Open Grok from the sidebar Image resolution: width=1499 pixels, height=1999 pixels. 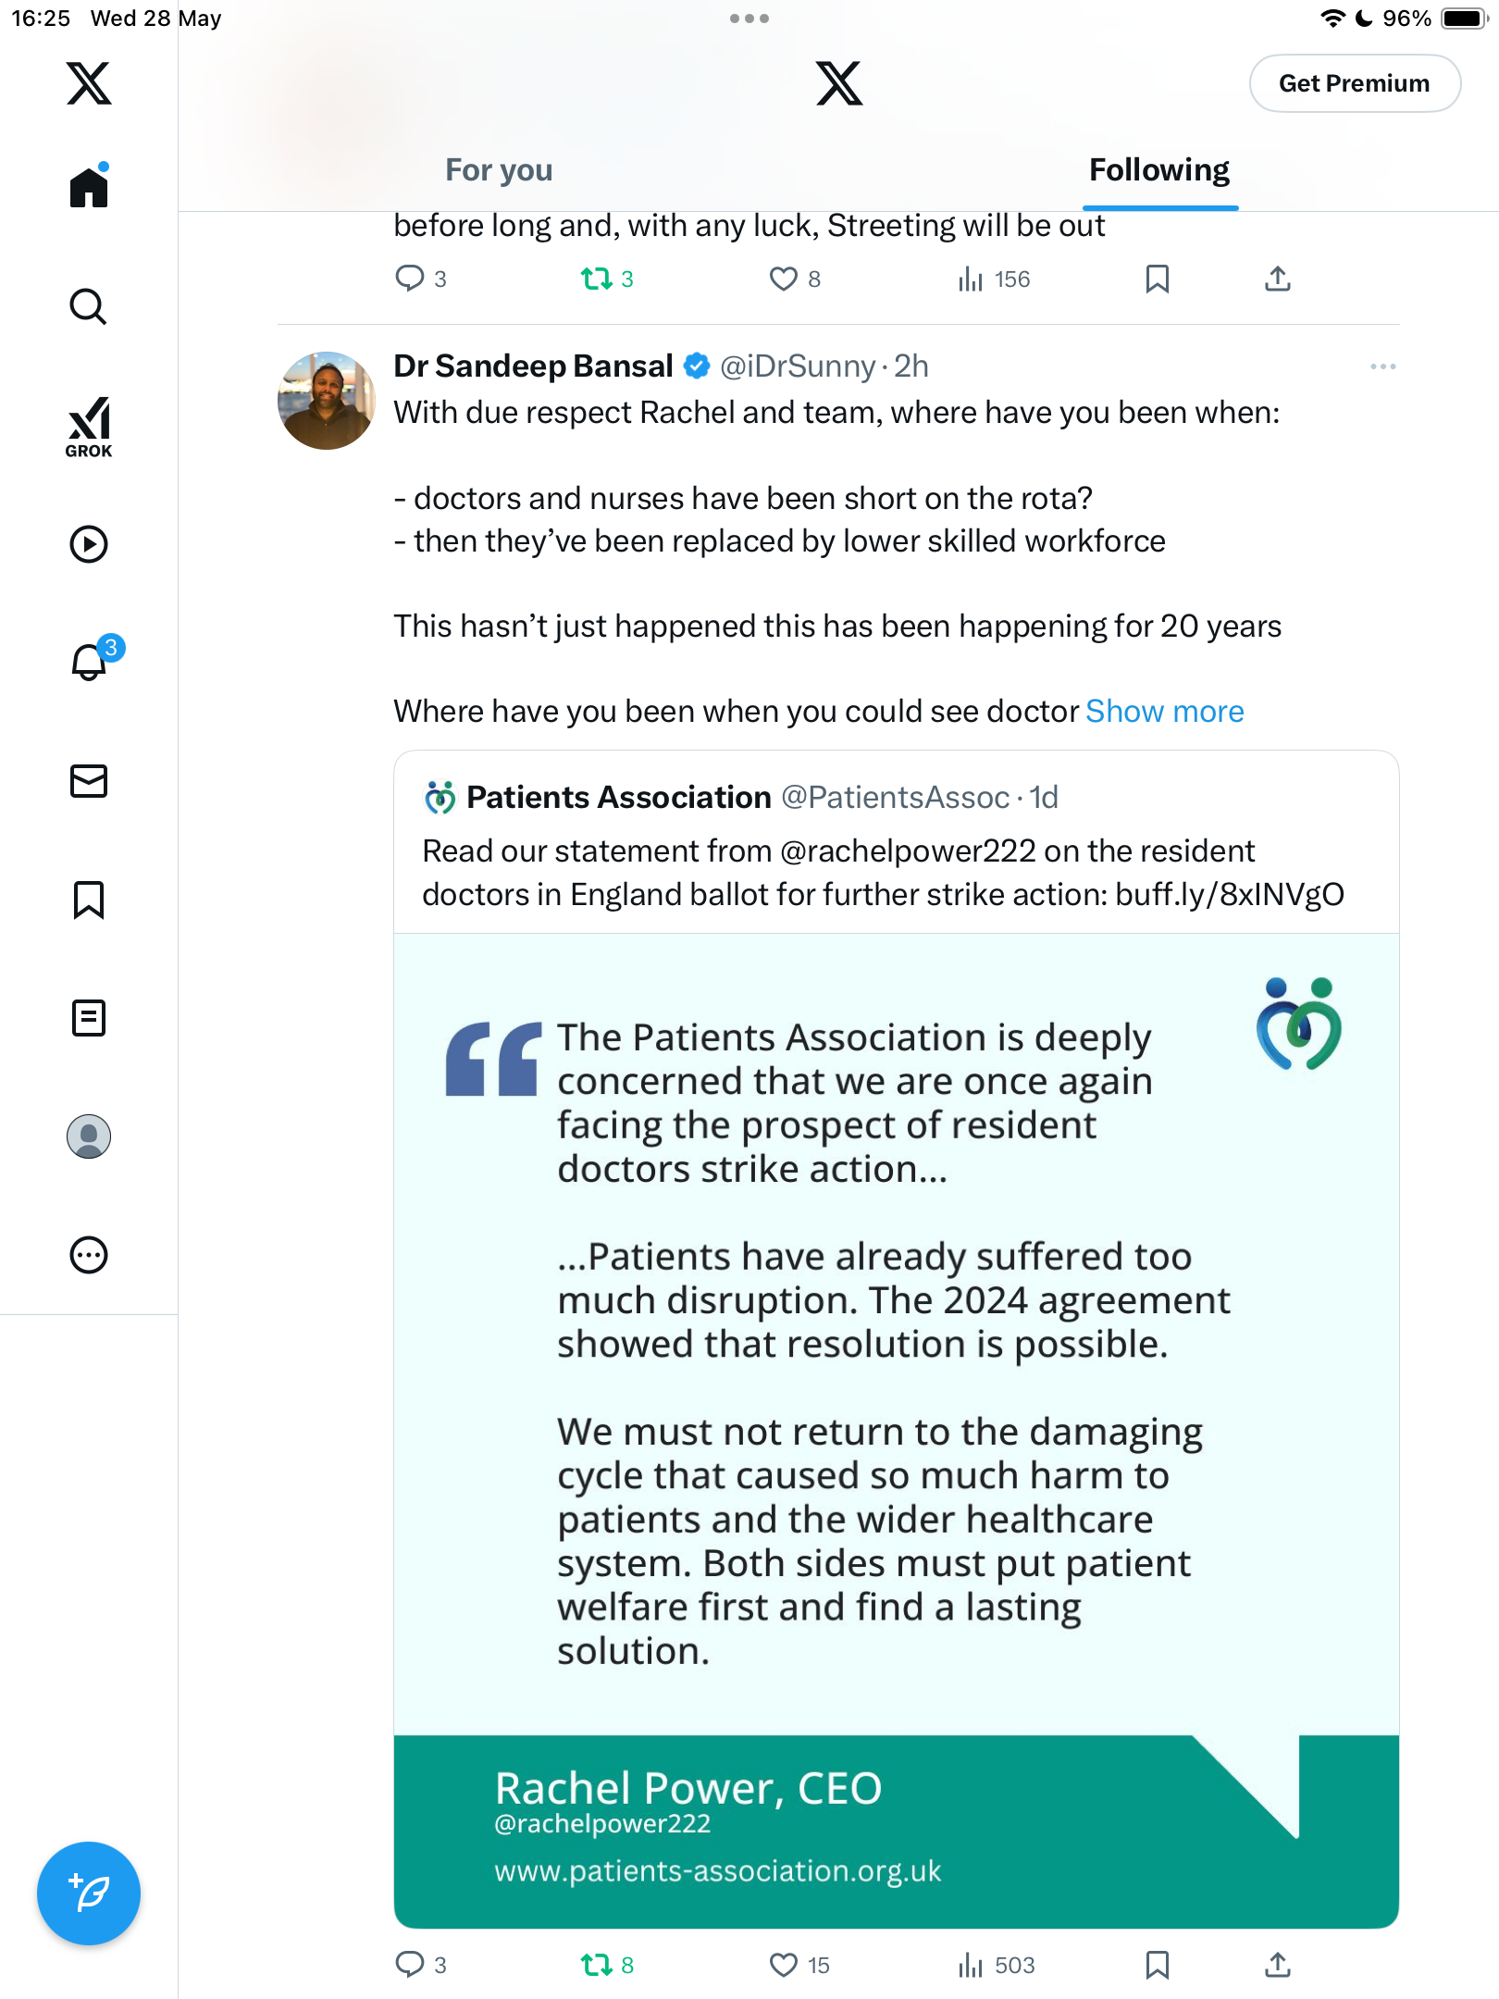[x=89, y=427]
